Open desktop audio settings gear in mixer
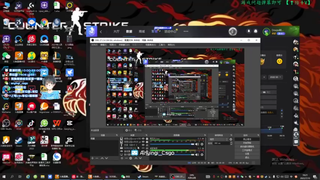The width and height of the screenshot is (320, 180). (x=202, y=155)
